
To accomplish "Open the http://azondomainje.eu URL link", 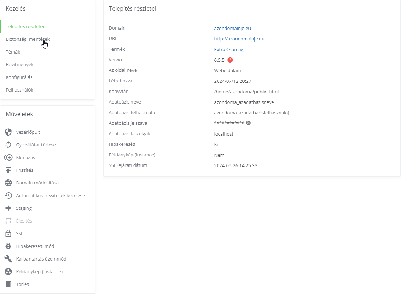I will (239, 39).
